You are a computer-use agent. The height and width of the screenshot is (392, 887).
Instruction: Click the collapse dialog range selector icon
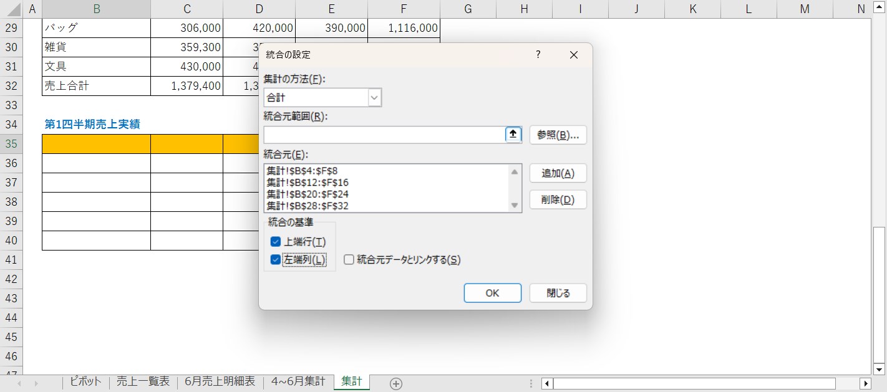[513, 135]
